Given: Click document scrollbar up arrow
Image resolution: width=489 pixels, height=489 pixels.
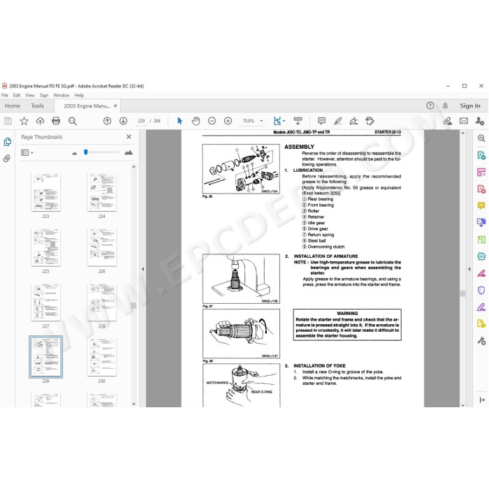Looking at the screenshot, I should 462,133.
